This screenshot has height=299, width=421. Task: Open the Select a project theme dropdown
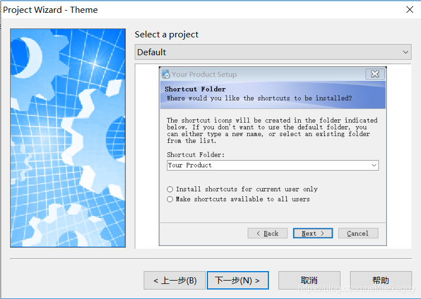pyautogui.click(x=273, y=52)
